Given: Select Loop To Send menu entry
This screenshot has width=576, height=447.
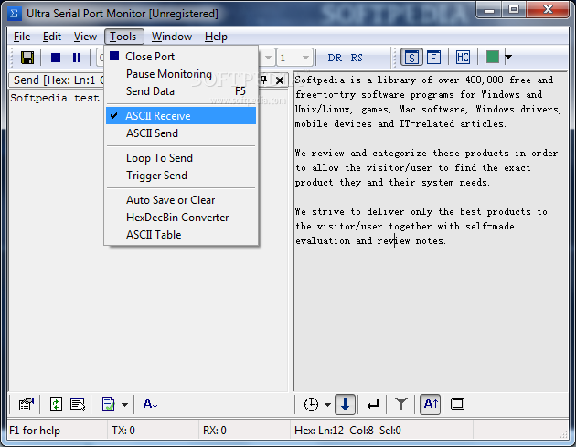Looking at the screenshot, I should coord(181,158).
